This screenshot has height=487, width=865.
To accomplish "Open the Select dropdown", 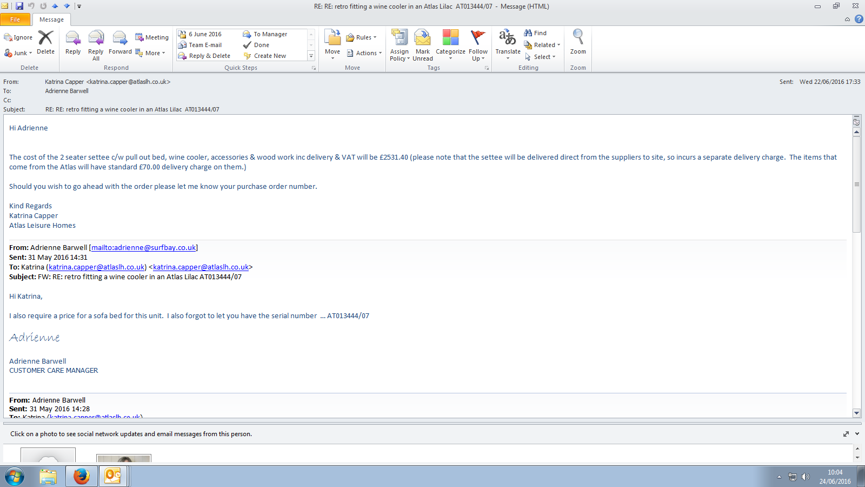I will click(540, 57).
